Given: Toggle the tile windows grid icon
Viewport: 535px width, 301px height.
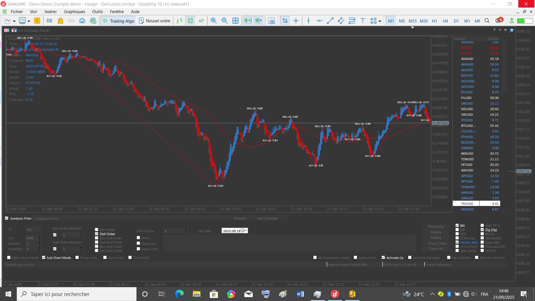Looking at the screenshot, I should pos(235,21).
